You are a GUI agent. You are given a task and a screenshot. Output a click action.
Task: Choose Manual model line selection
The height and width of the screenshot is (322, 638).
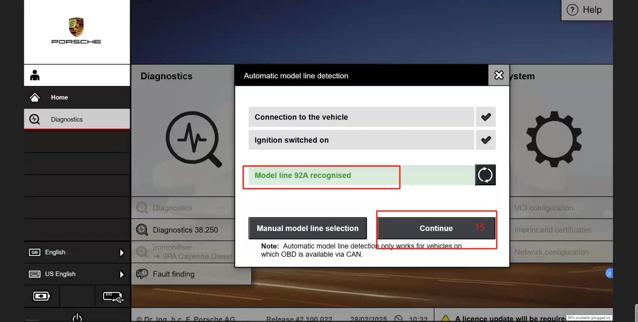click(307, 228)
